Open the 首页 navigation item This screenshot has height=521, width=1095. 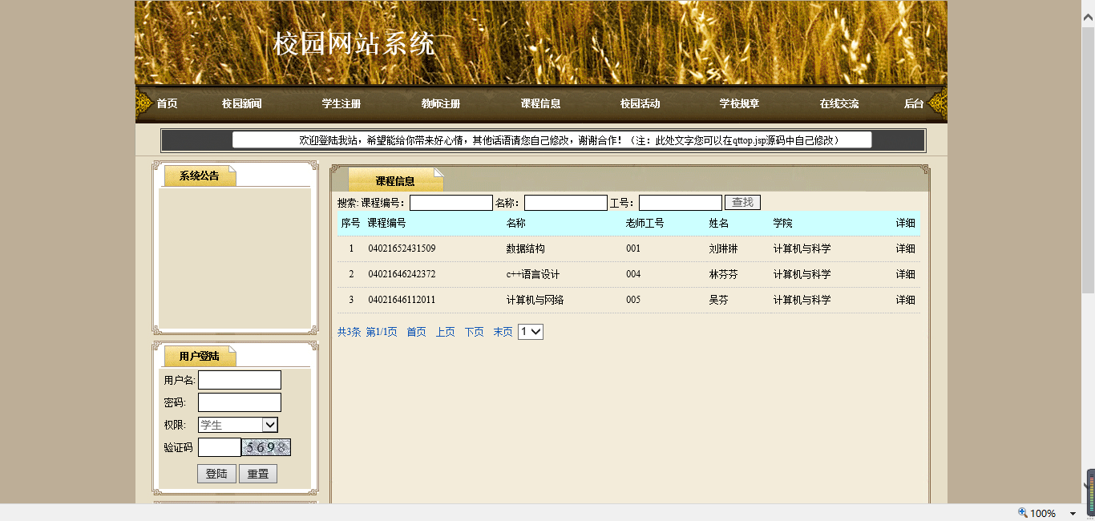click(167, 104)
